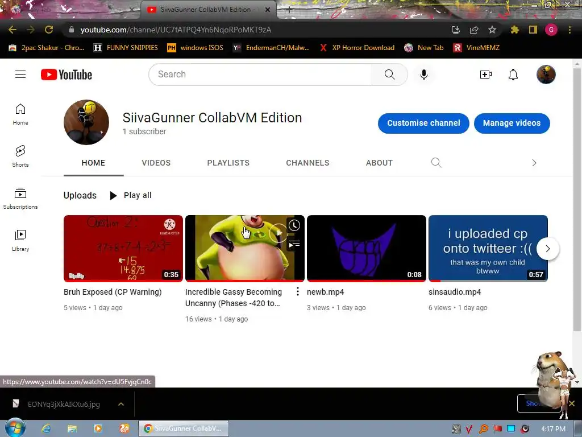Switch to the PLAYLISTS tab

[x=228, y=163]
